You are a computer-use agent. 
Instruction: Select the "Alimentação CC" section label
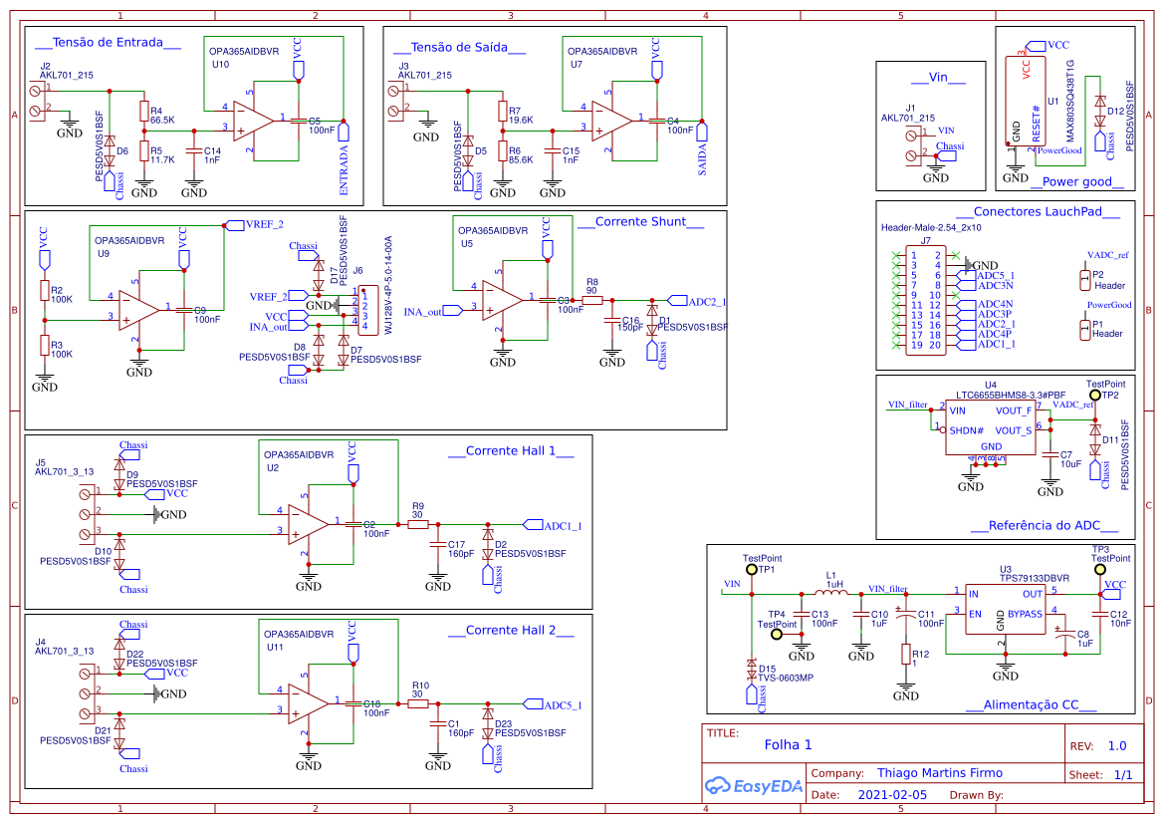[x=1030, y=704]
